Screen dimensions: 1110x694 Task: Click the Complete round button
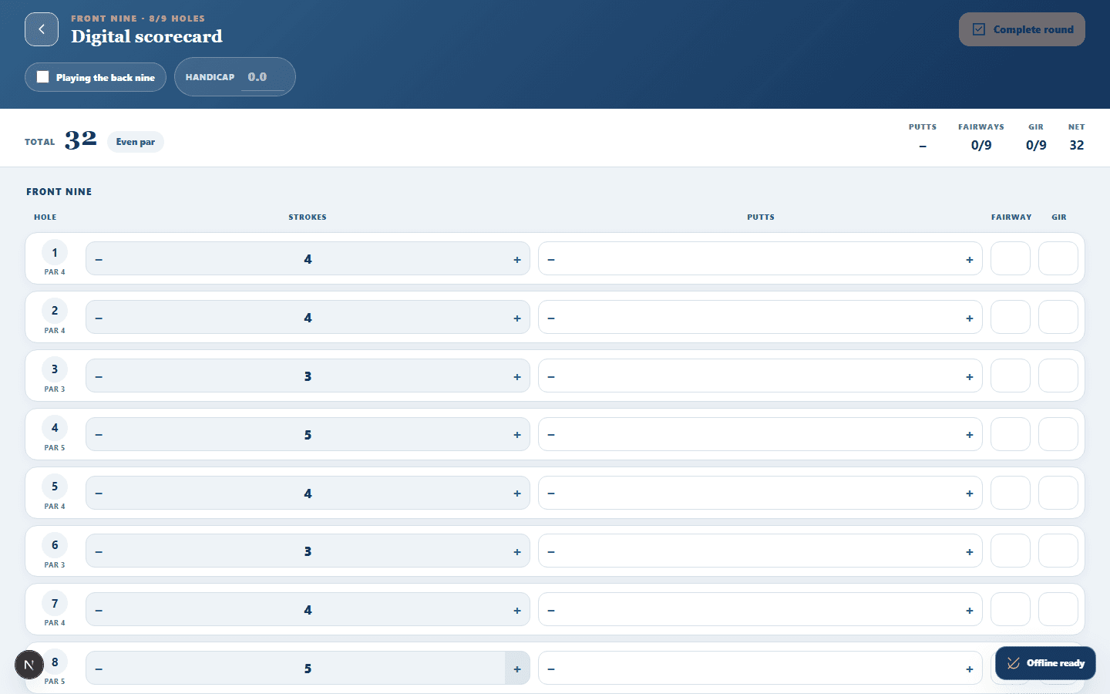pyautogui.click(x=1021, y=29)
